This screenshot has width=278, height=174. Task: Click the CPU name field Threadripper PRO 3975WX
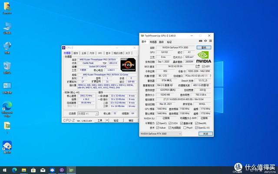pos(98,60)
